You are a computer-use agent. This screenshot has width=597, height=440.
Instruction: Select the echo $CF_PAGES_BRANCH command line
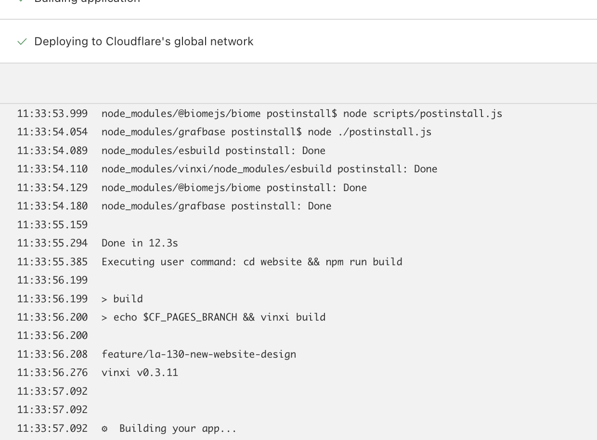(x=213, y=317)
